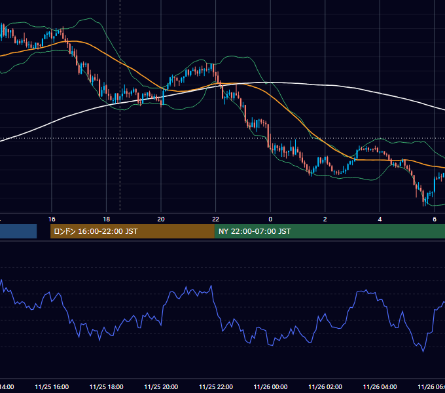Click the 11/25 22:00 time axis label
Image resolution: width=445 pixels, height=393 pixels.
[x=216, y=386]
